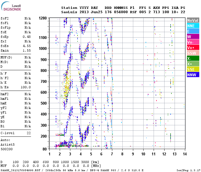Click the 1 MHz frequency axis label
This screenshot has height=172, width=201.
(49, 154)
